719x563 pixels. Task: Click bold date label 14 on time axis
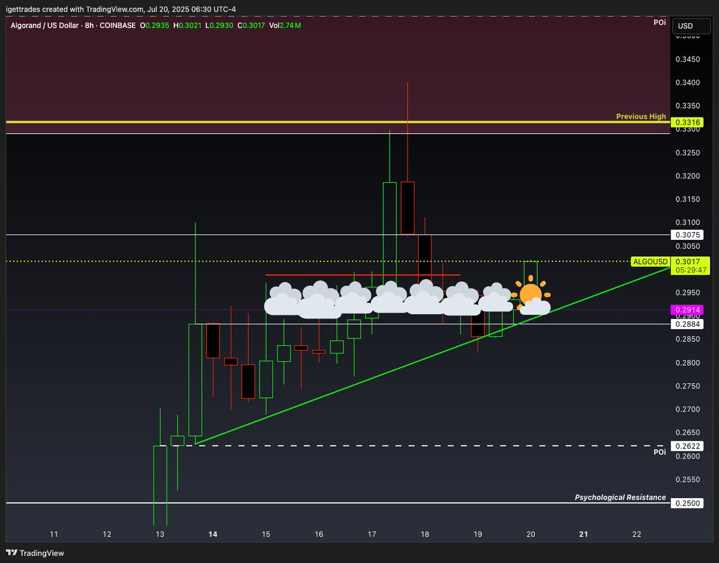point(213,534)
